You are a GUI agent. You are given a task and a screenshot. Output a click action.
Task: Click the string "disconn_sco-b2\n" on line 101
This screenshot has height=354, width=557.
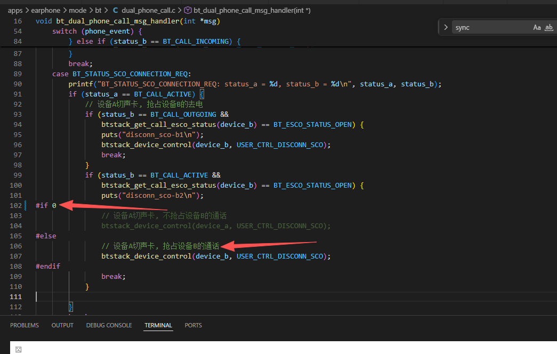point(159,196)
